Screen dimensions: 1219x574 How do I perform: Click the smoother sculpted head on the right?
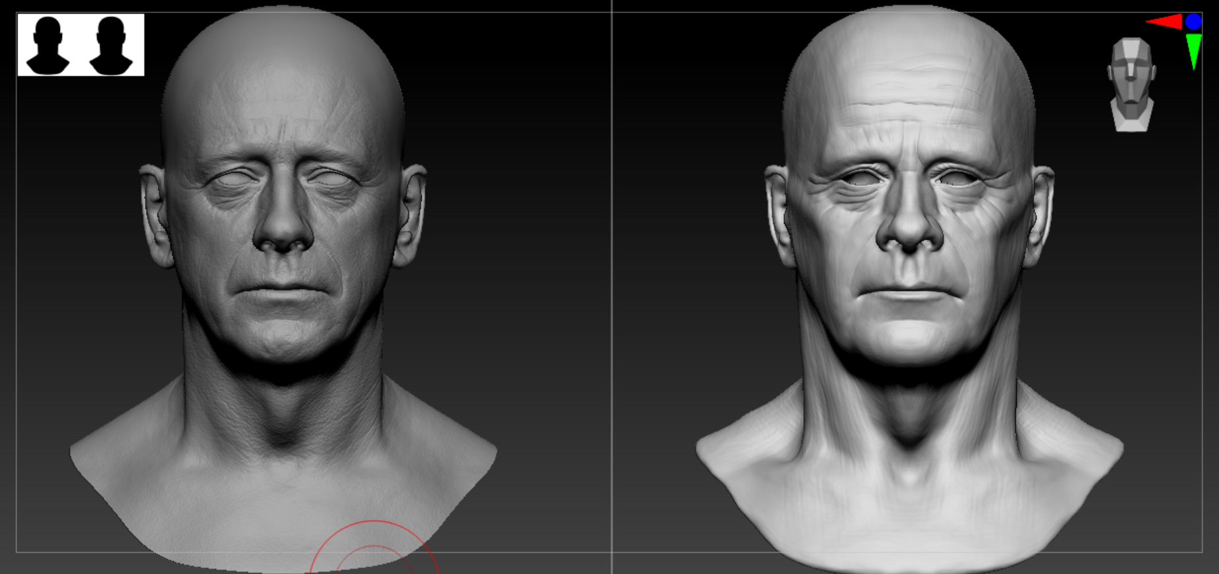(x=909, y=288)
